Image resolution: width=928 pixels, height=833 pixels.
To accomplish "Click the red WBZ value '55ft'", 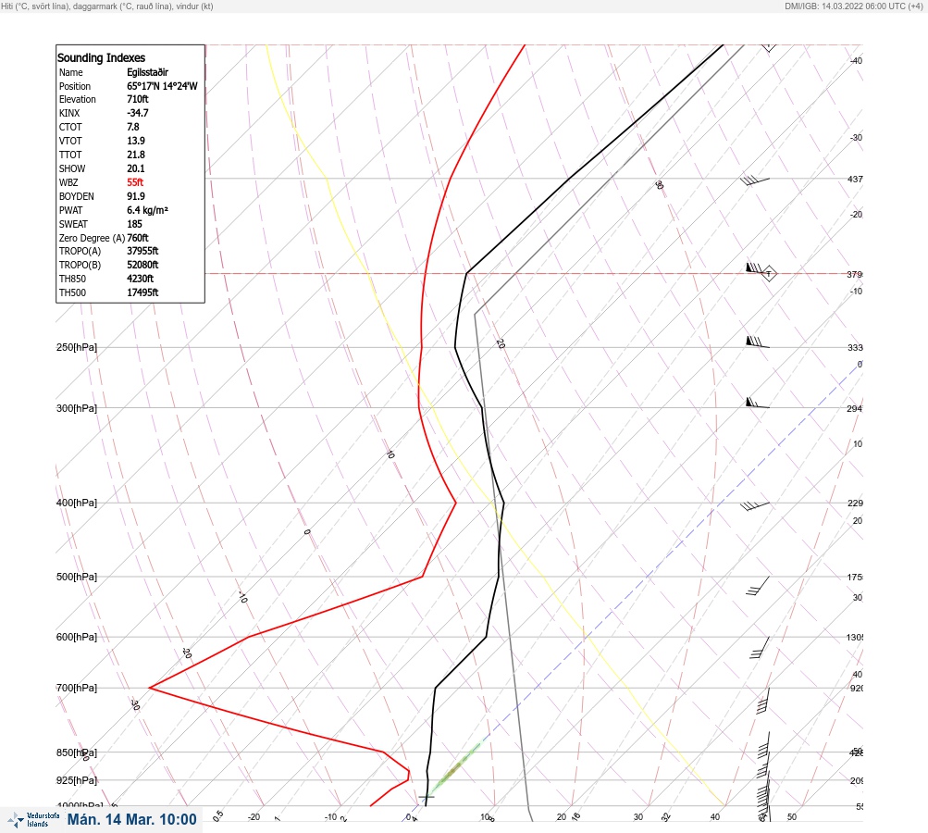I will [135, 182].
